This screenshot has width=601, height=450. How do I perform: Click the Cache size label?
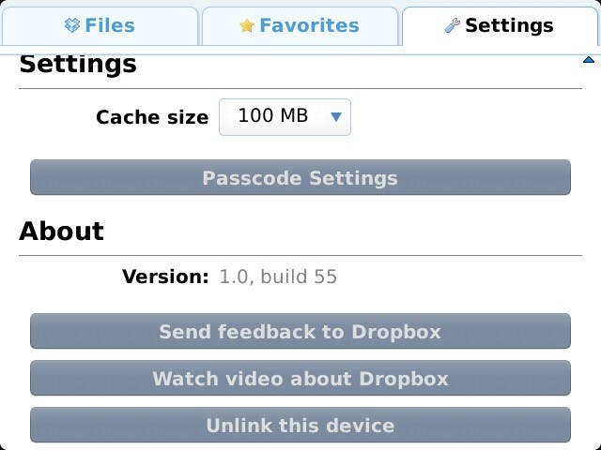[152, 118]
